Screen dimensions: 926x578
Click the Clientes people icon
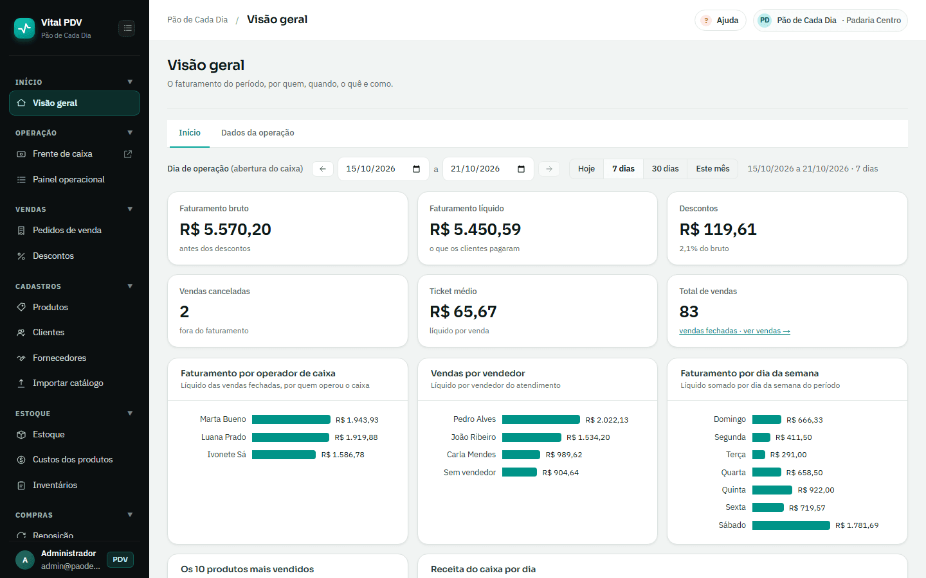point(21,333)
